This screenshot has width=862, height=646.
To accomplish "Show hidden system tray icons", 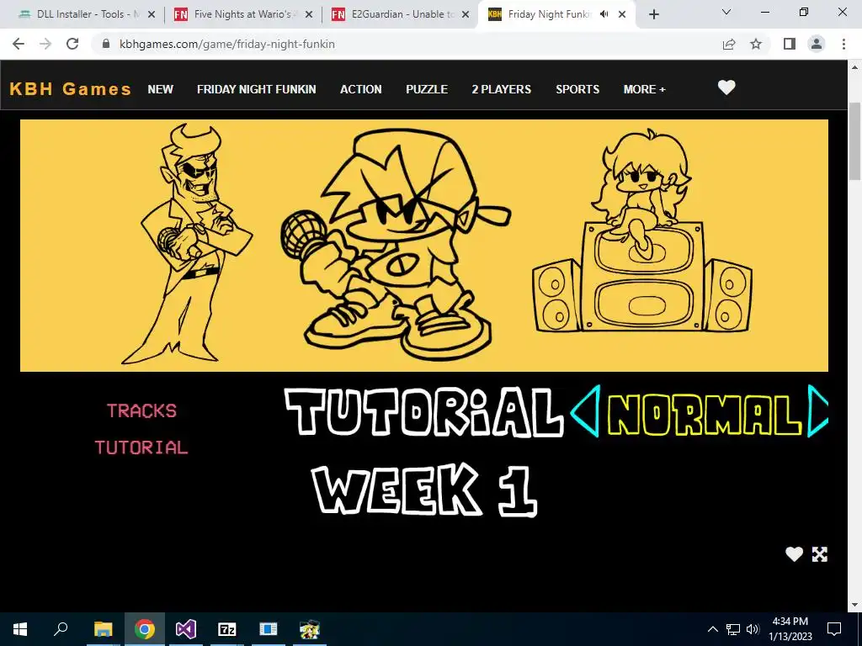I will (x=712, y=629).
